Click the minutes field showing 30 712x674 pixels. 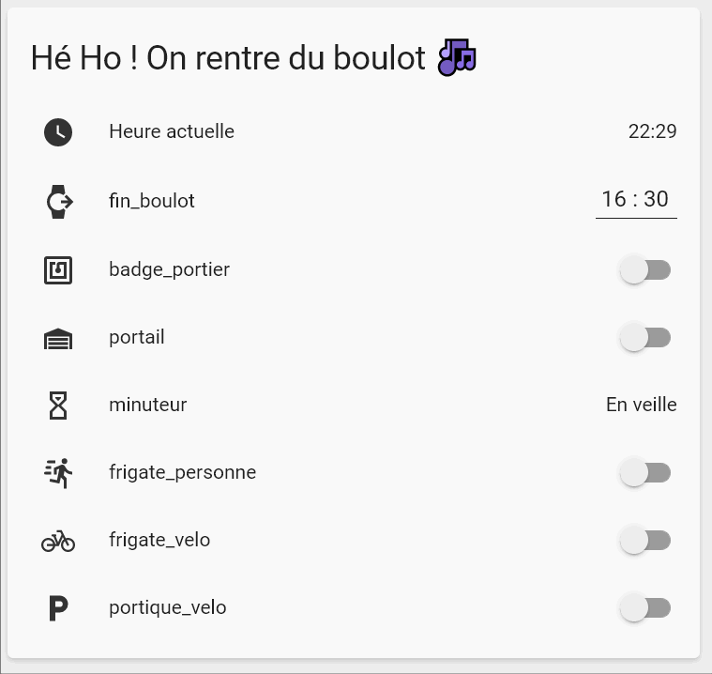[656, 199]
